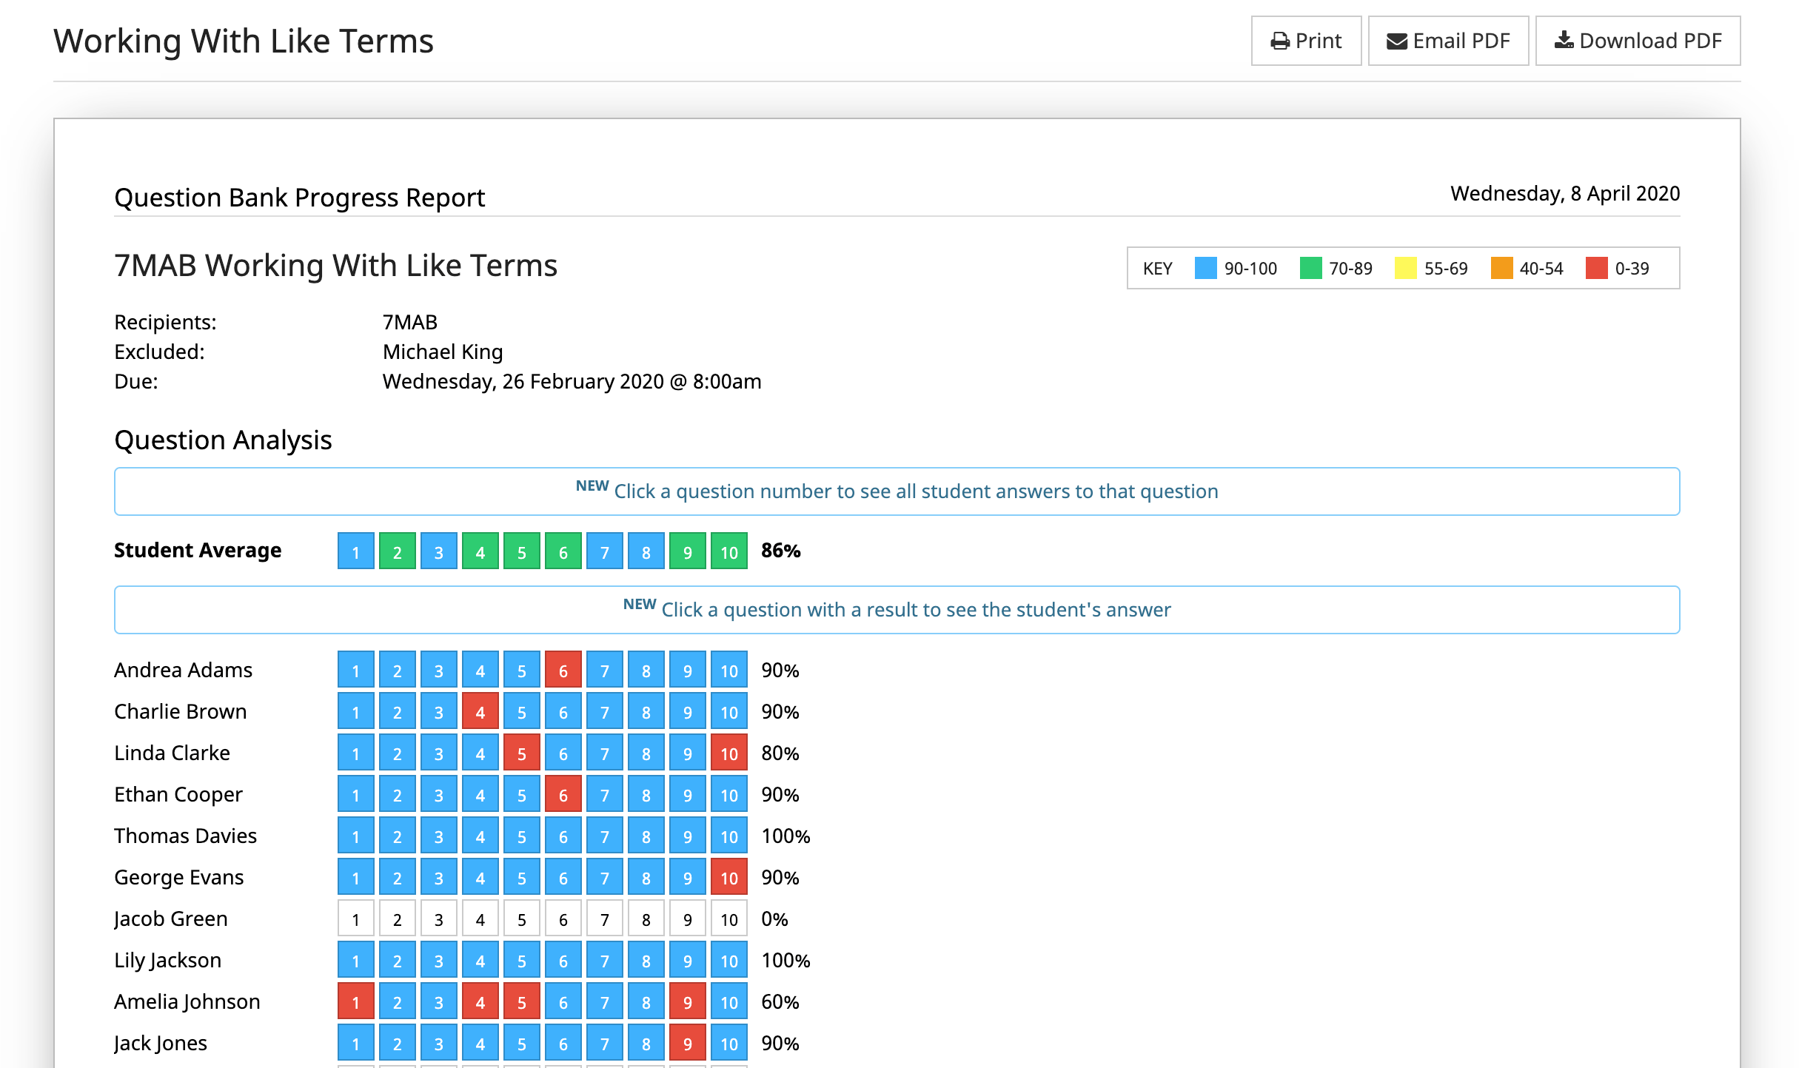The image size is (1799, 1068).
Task: Click Jacob Green's empty question 1 box
Action: pyautogui.click(x=355, y=918)
